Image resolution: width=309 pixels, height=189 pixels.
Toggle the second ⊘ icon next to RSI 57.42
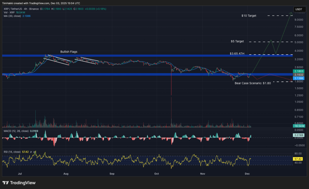[x=34, y=152]
